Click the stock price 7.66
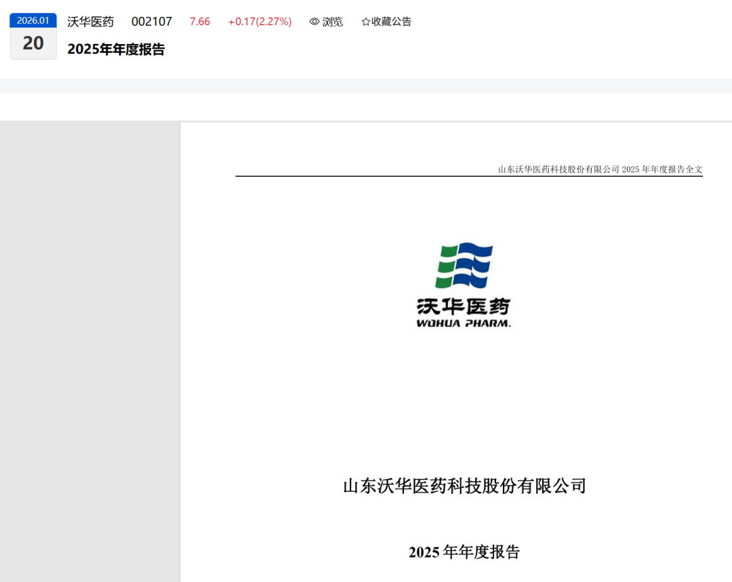The width and height of the screenshot is (732, 582). coord(200,22)
